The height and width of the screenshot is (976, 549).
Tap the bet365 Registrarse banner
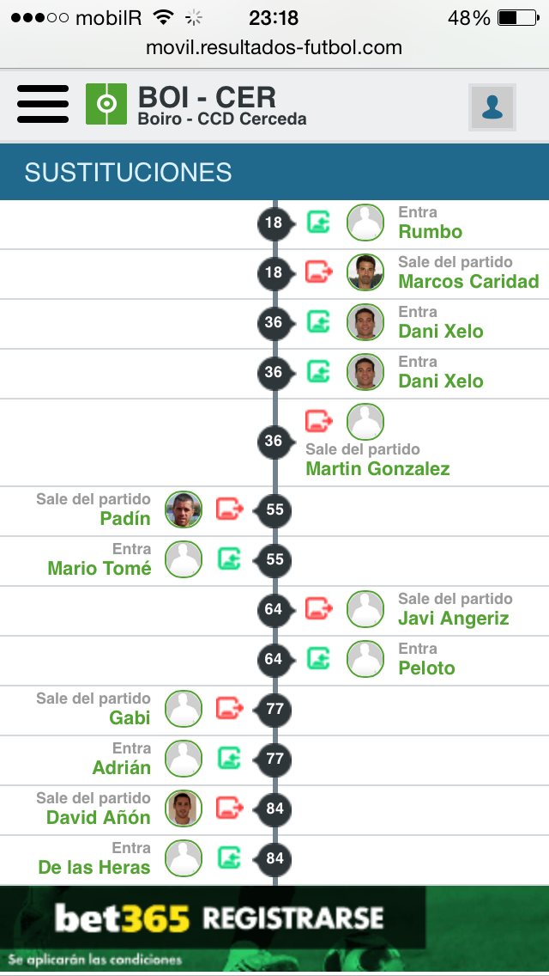click(274, 929)
